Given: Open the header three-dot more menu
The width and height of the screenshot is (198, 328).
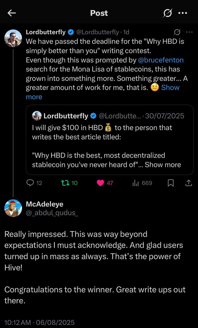Looking at the screenshot, I should [183, 13].
